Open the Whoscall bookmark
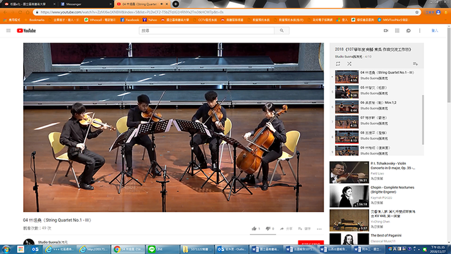This screenshot has width=451, height=254. tap(100, 20)
